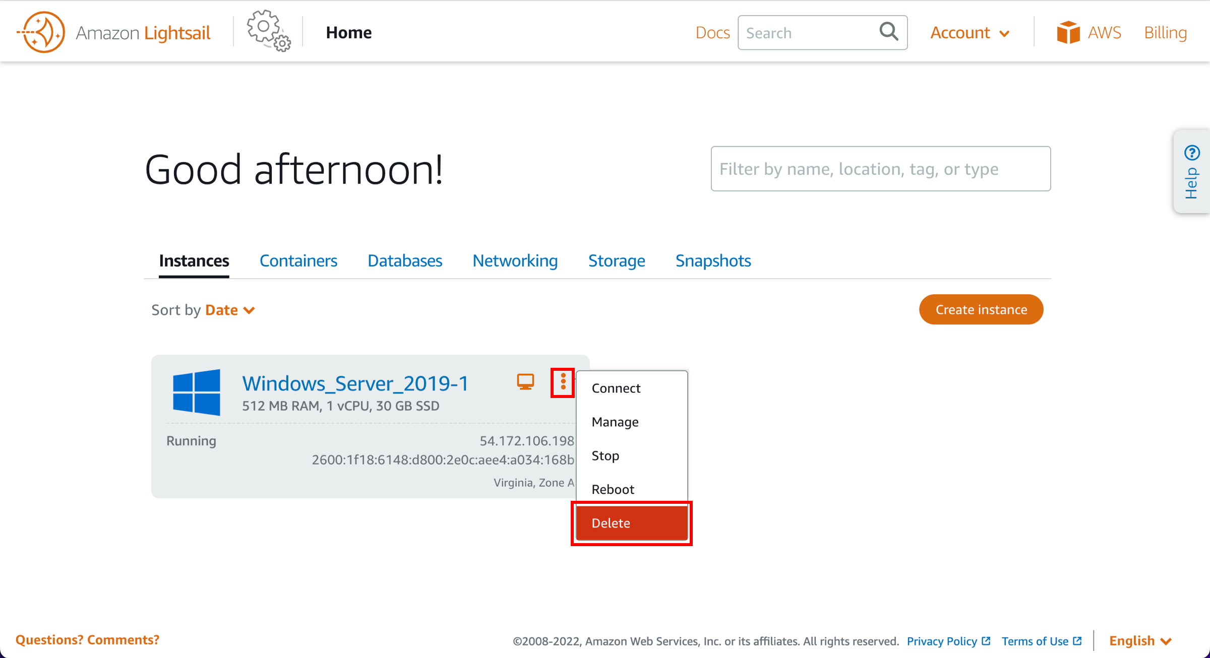Toggle the three-dot instance actions menu

(x=563, y=382)
